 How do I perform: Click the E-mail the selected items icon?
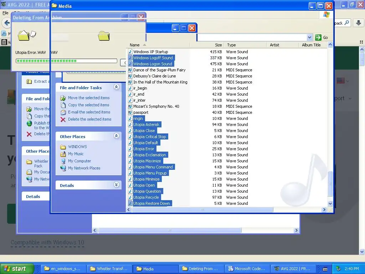tap(63, 112)
